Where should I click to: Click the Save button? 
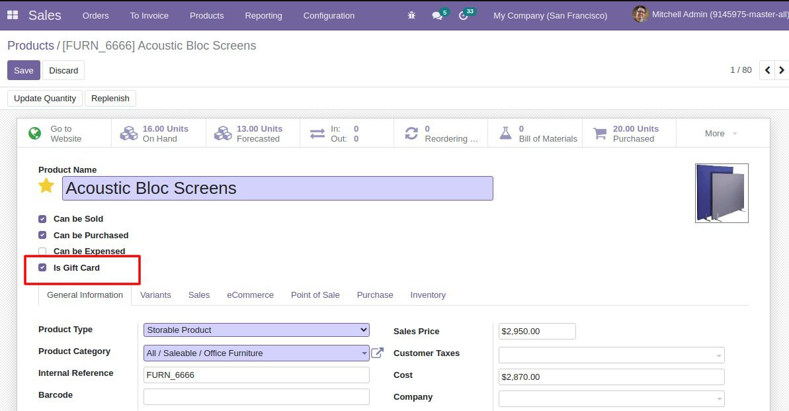[x=23, y=70]
